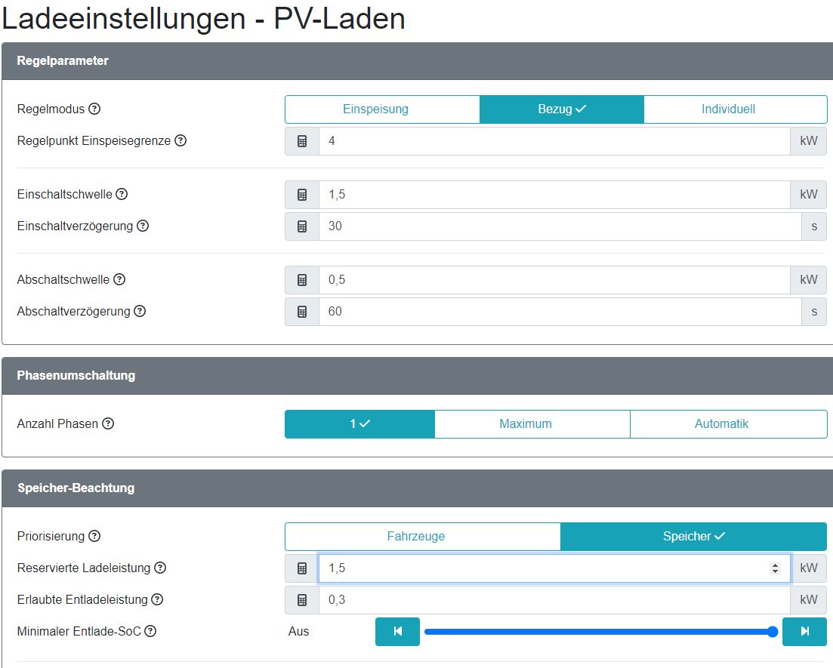The height and width of the screenshot is (668, 833).
Task: Prioritize Speicher option
Action: click(x=693, y=537)
